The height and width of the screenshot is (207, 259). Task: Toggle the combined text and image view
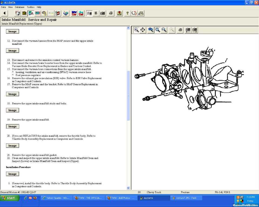pyautogui.click(x=89, y=13)
